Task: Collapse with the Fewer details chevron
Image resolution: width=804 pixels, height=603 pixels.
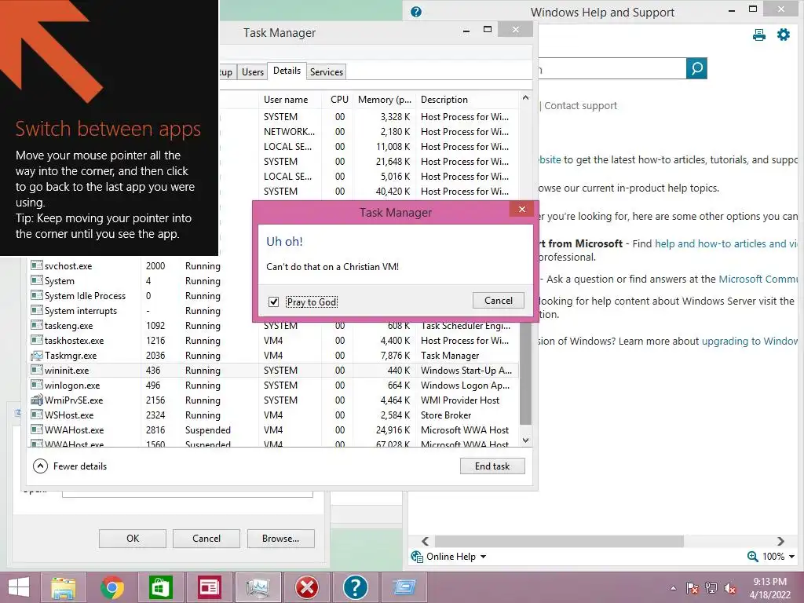Action: pyautogui.click(x=40, y=466)
